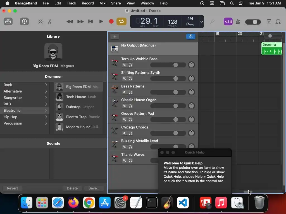Click the 128 tempo value
The image size is (286, 214).
172,22
